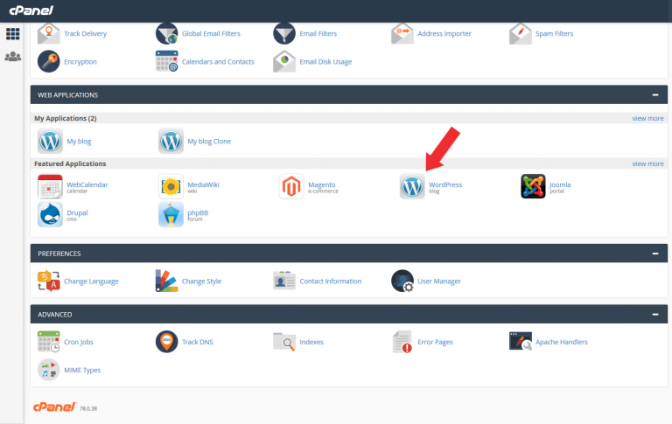672x424 pixels.
Task: Click the Magento e-commerce icon
Action: (x=291, y=186)
